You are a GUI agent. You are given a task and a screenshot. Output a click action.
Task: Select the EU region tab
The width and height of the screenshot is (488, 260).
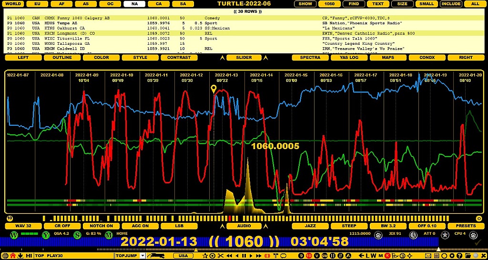pyautogui.click(x=37, y=4)
